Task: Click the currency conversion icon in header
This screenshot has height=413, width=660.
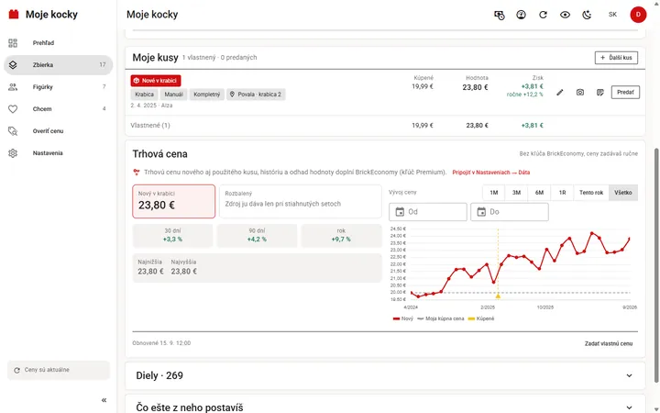Action: (500, 15)
